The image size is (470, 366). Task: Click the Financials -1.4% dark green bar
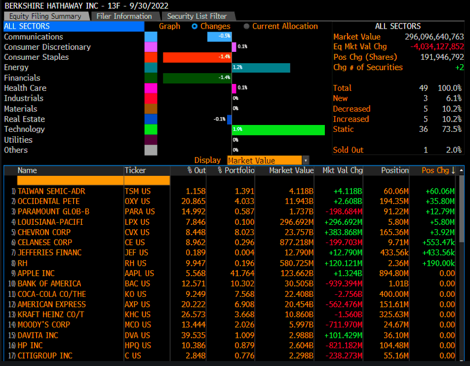tap(197, 78)
